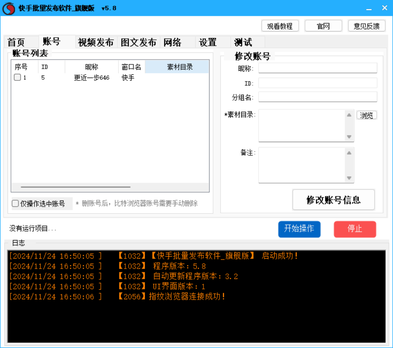Focus the 分组名 input field
The image size is (393, 348).
tap(317, 97)
